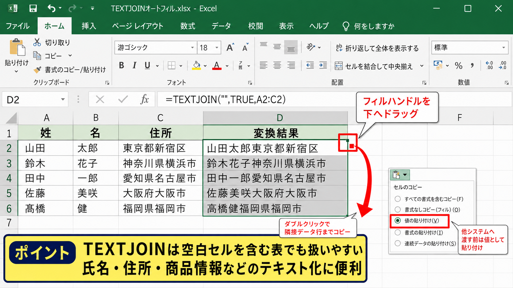Click the accounting currency format icon
The height and width of the screenshot is (288, 513).
tap(438, 65)
